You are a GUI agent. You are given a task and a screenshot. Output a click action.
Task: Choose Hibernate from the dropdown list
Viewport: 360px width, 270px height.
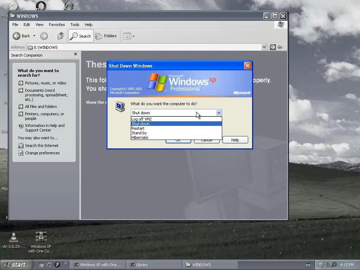click(x=176, y=137)
